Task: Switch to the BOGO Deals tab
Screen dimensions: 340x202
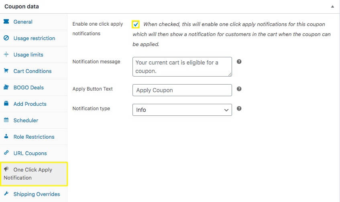Action: coord(29,87)
